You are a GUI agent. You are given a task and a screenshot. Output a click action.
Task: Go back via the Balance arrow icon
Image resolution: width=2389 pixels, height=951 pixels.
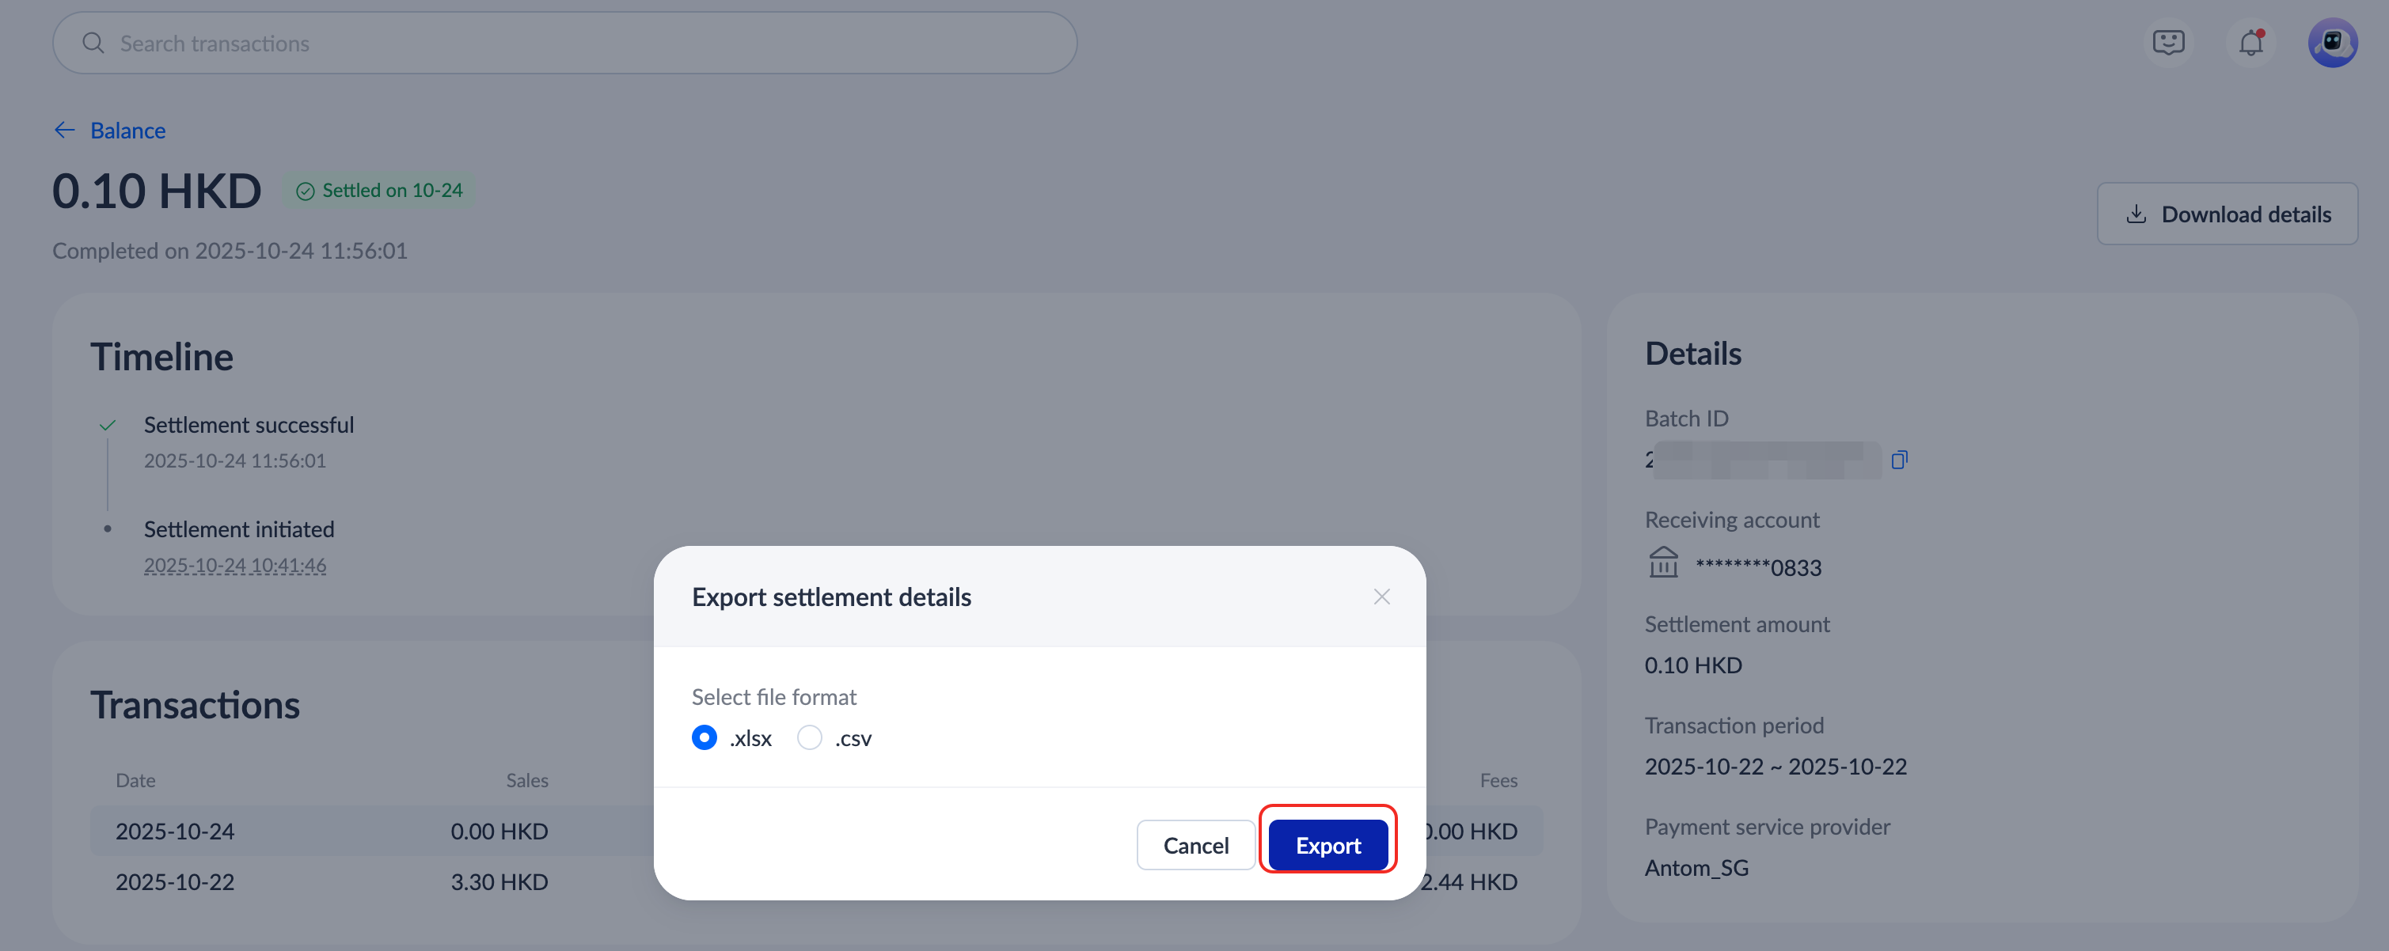tap(64, 131)
